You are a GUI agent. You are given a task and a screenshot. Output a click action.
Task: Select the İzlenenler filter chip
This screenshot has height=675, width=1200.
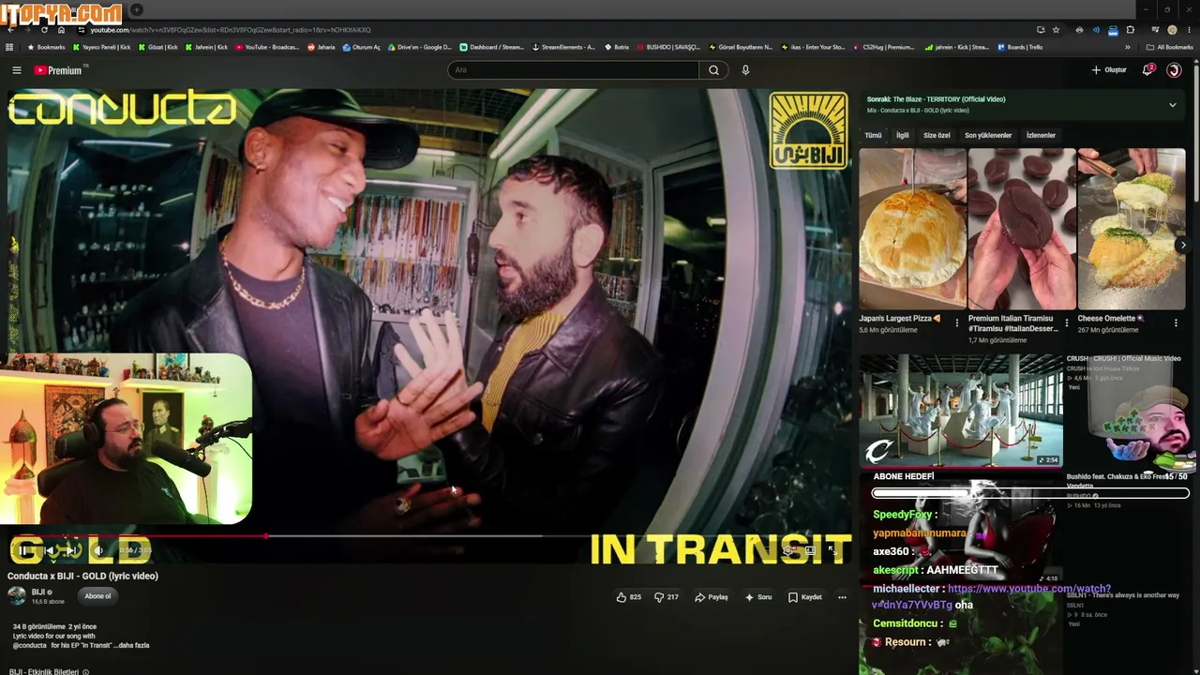(x=1041, y=135)
